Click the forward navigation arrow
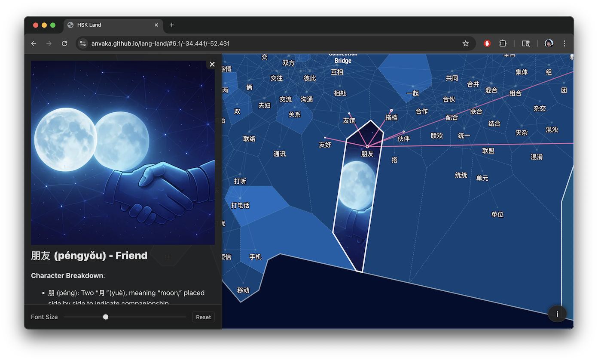 49,43
